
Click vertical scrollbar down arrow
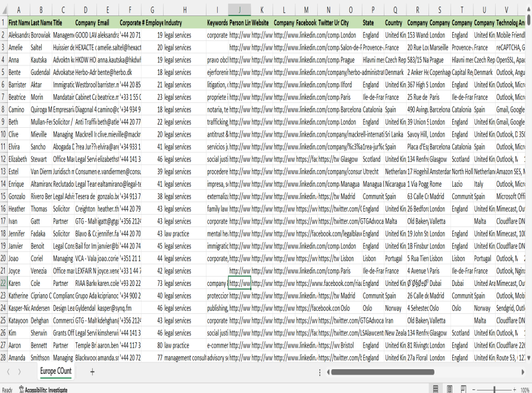(528, 358)
